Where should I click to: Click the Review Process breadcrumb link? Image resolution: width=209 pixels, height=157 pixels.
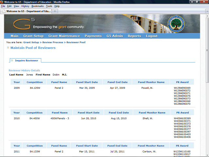(x=53, y=42)
